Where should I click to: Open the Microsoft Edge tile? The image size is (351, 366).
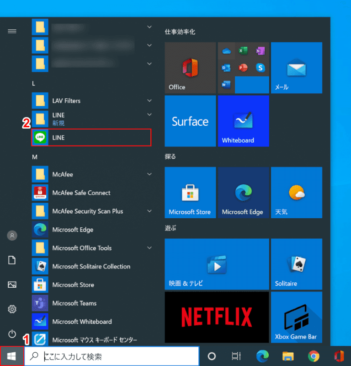[244, 193]
